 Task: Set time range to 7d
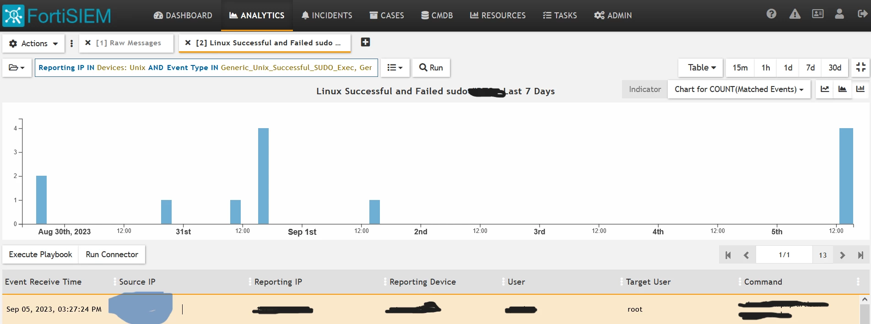pyautogui.click(x=811, y=68)
